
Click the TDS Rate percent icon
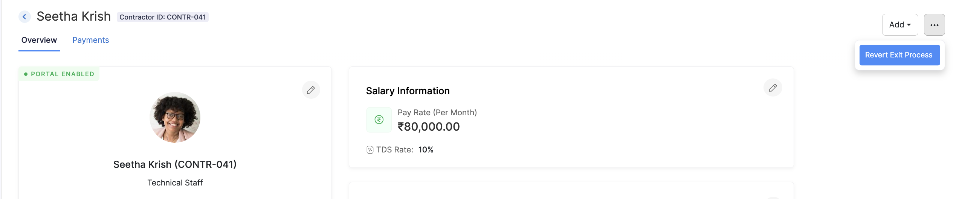click(x=370, y=150)
